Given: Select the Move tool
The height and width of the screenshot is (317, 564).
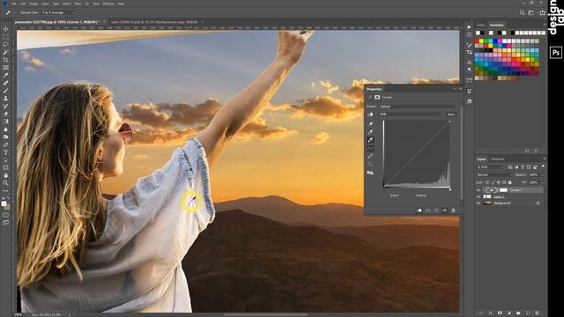Looking at the screenshot, I should [x=5, y=29].
